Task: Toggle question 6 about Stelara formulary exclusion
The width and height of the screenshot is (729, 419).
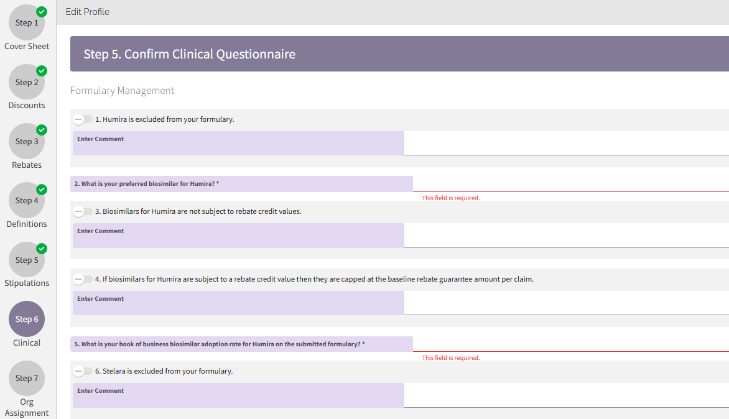Action: pyautogui.click(x=82, y=371)
